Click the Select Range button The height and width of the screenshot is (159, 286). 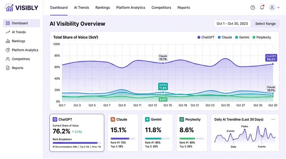click(265, 24)
